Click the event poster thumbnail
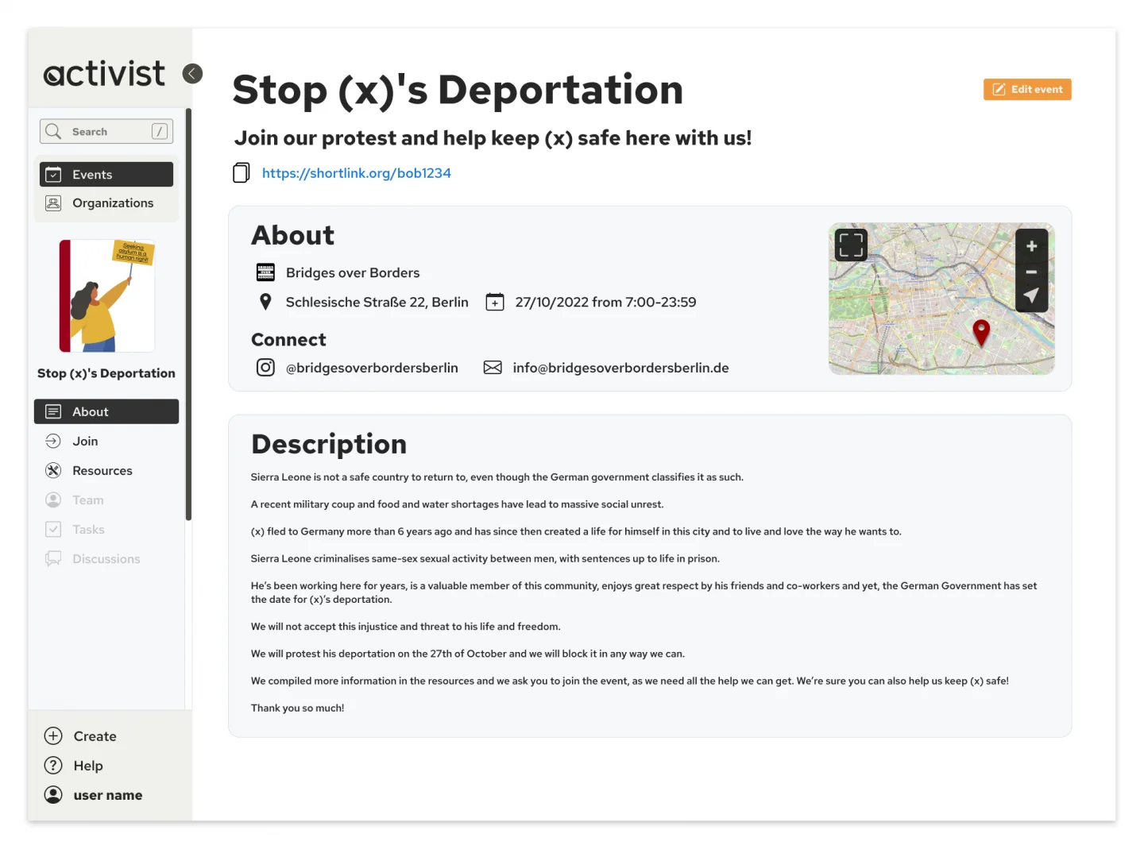Screen dimensions: 1144x849 point(106,295)
